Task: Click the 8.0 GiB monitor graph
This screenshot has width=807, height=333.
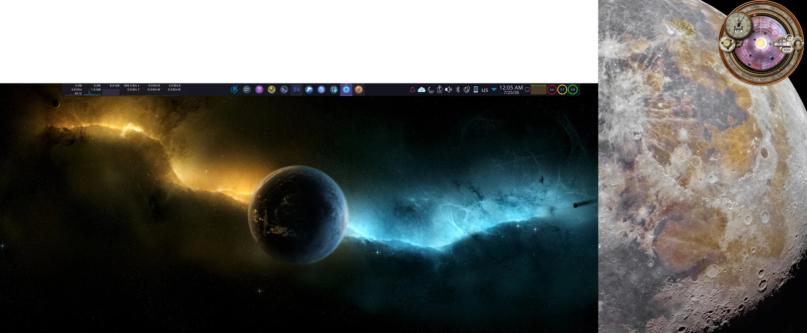Action: (111, 89)
